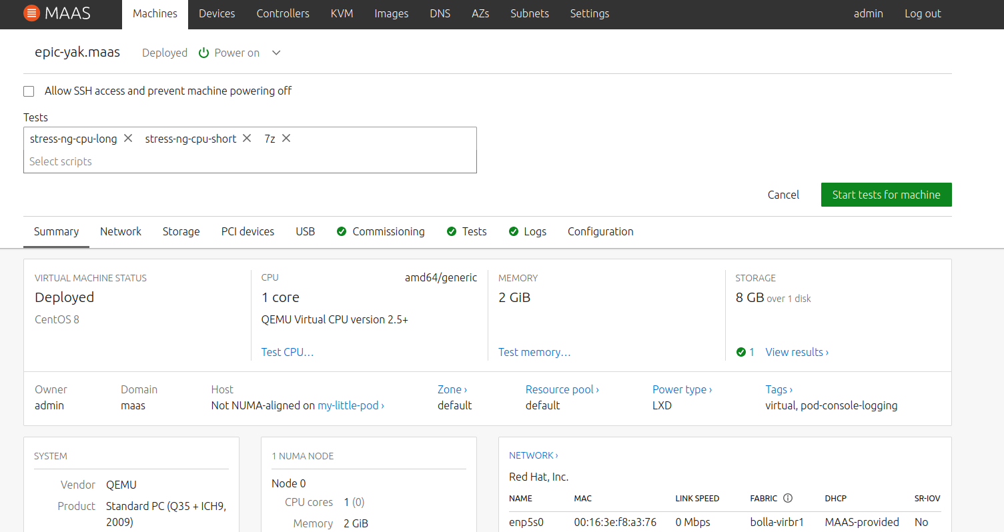Remove the stress-ng-cpu-short test tag
The image size is (1004, 532).
pyautogui.click(x=247, y=138)
